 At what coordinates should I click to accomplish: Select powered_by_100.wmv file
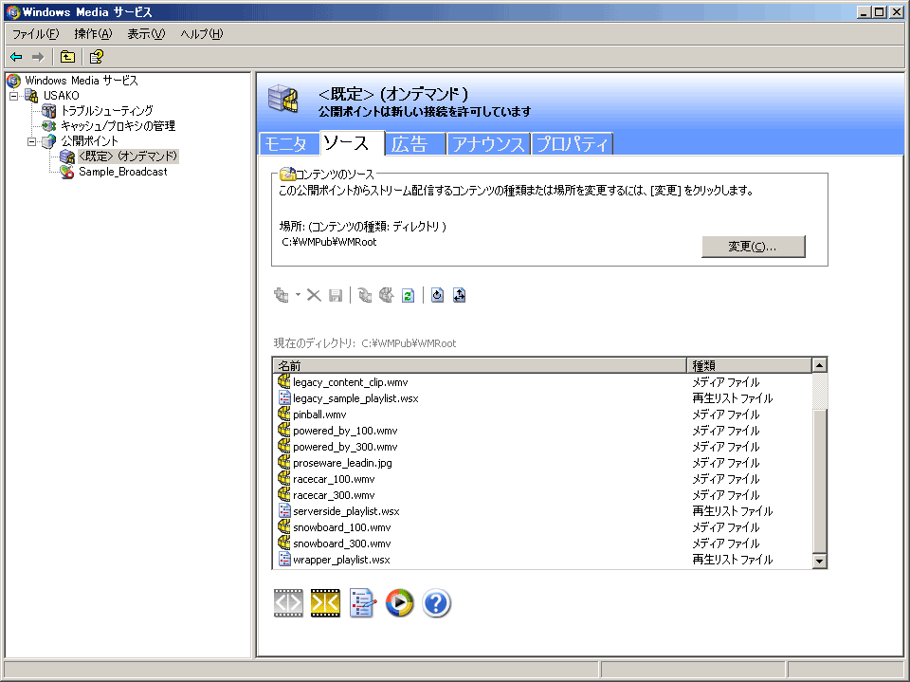345,431
